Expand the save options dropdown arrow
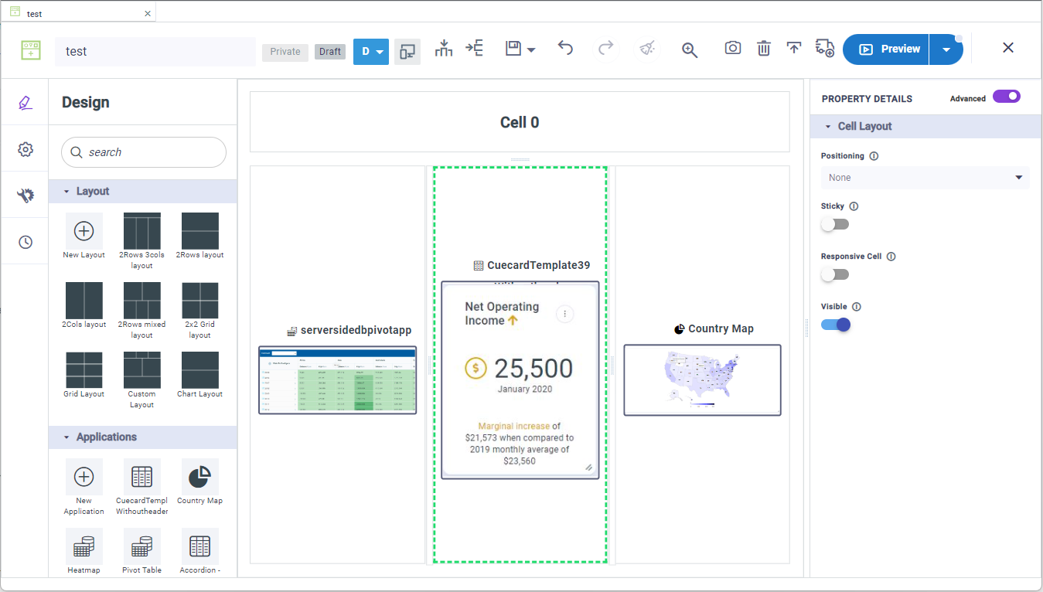Screen dimensions: 1043x592 pyautogui.click(x=531, y=50)
